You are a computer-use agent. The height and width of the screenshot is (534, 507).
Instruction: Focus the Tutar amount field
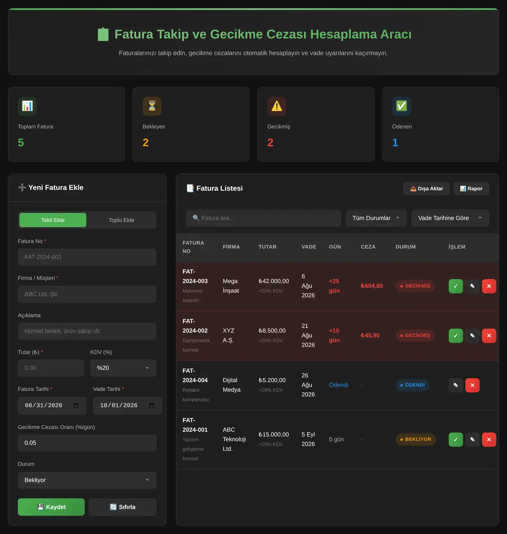(51, 368)
